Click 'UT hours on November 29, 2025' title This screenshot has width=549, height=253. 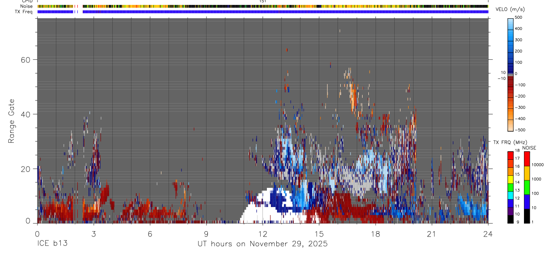(262, 244)
